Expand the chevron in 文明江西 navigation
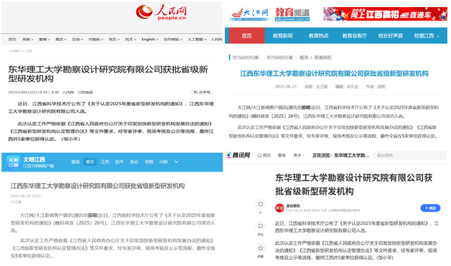This screenshot has height=266, width=451. tap(176, 162)
